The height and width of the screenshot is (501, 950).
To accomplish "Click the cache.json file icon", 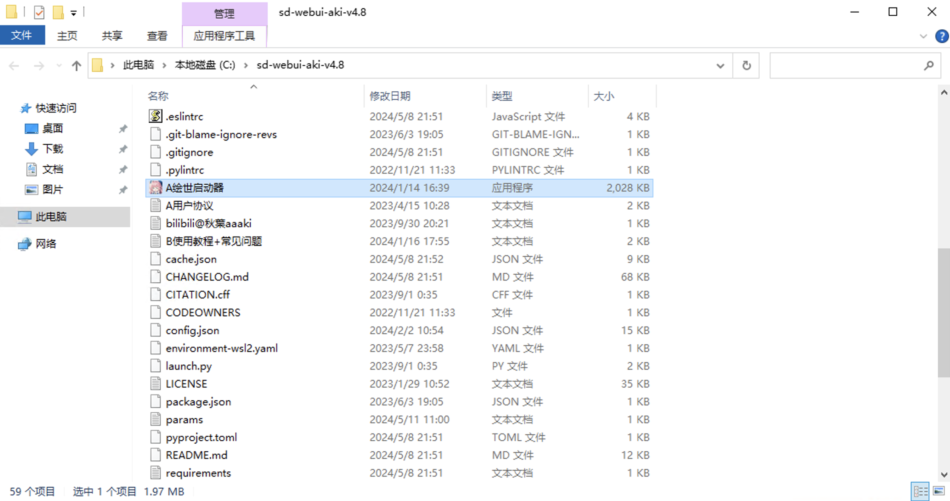I will (156, 259).
